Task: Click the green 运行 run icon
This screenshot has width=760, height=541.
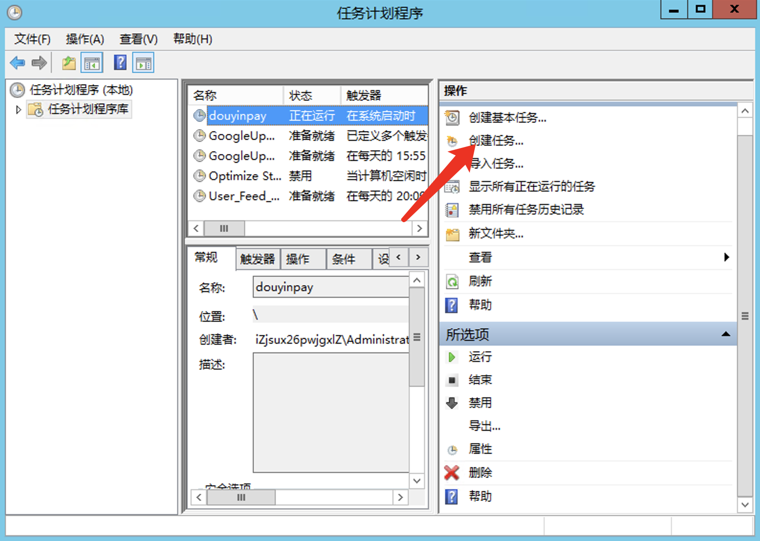Action: pos(451,357)
